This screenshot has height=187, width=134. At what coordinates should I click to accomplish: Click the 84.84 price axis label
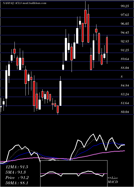click(x=125, y=85)
